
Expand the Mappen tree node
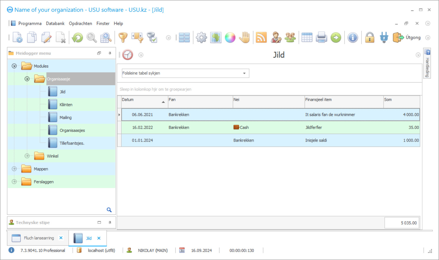(14, 169)
